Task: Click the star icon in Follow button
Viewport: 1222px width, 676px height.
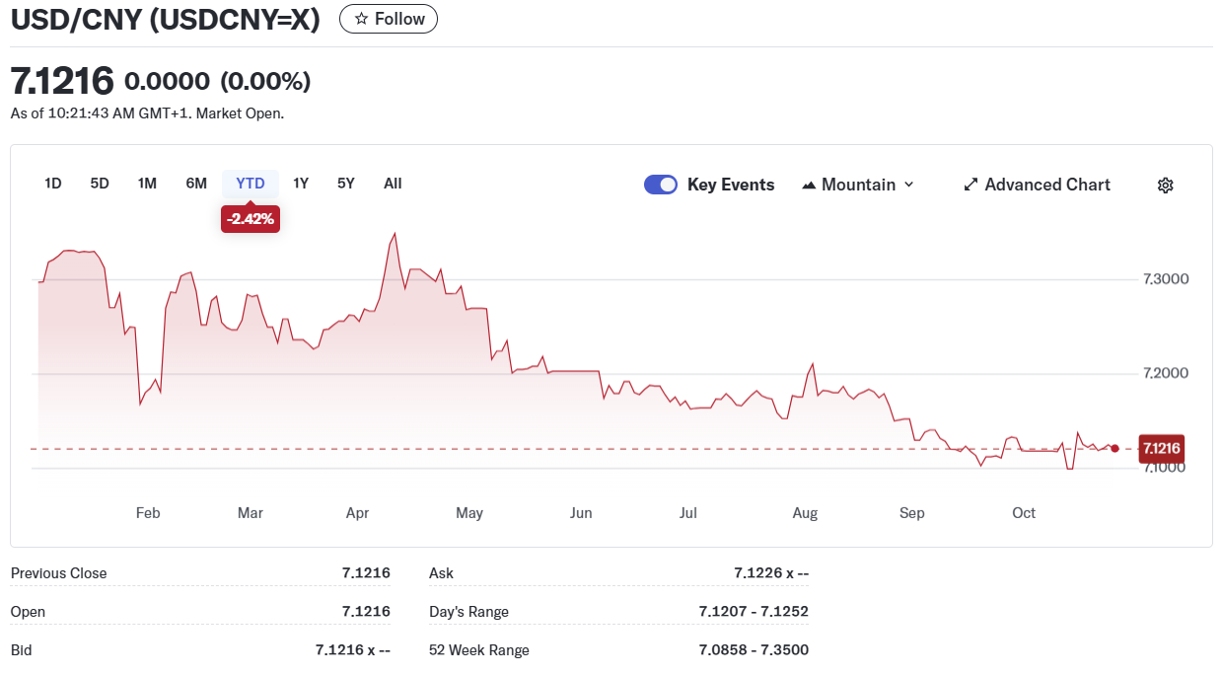Action: coord(361,19)
